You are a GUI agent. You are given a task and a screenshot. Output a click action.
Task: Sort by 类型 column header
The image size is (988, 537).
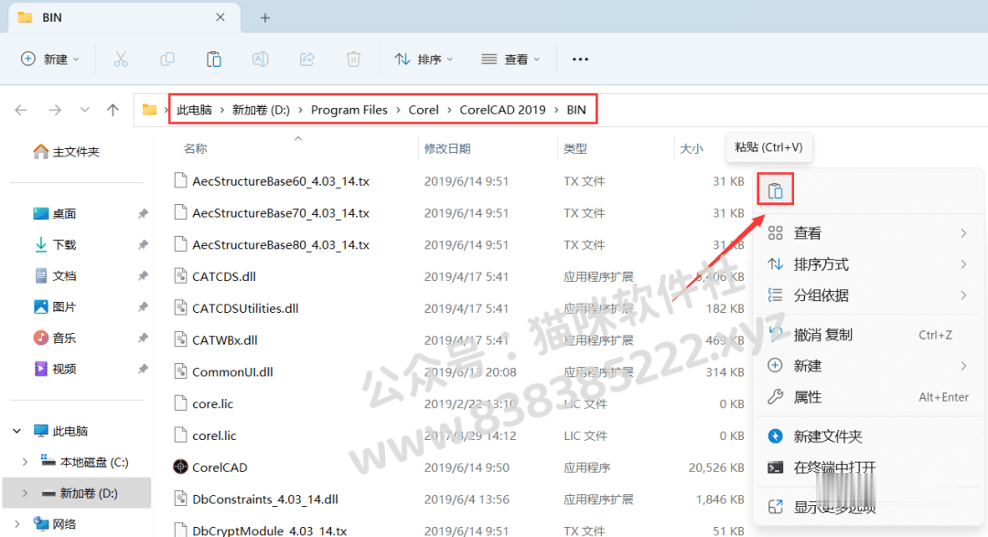tap(575, 149)
